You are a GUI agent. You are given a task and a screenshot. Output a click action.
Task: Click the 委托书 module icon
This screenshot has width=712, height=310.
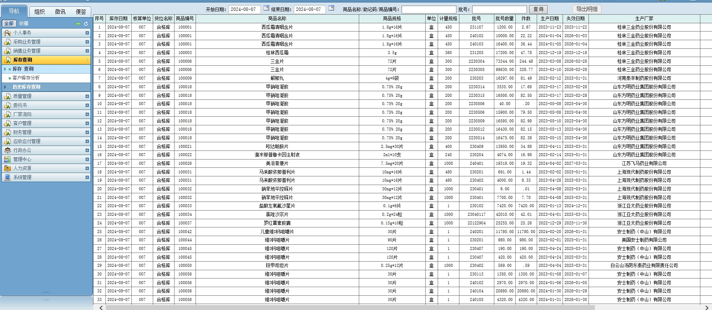[7, 105]
